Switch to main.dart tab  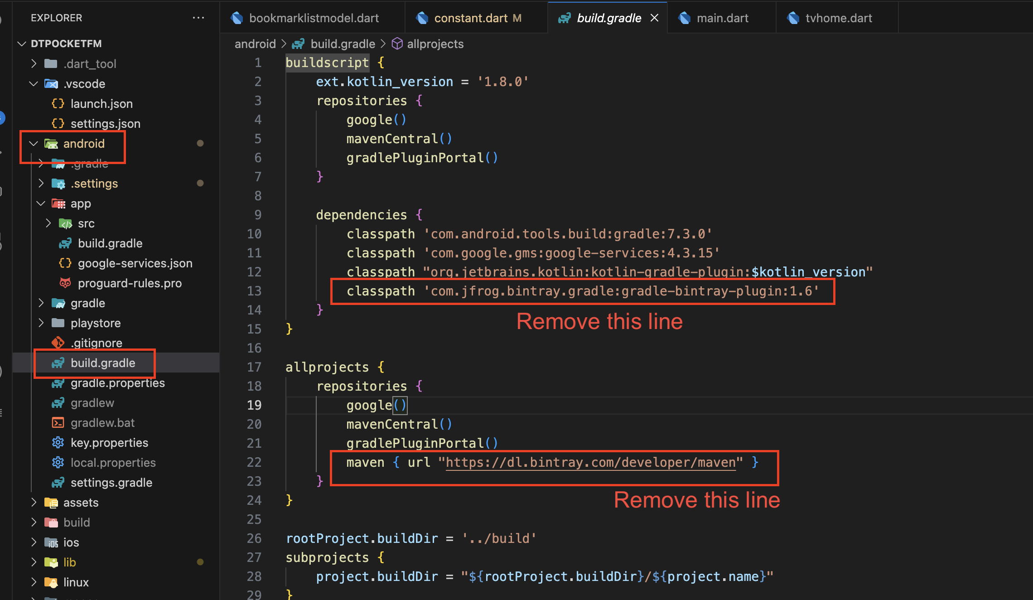tap(722, 18)
